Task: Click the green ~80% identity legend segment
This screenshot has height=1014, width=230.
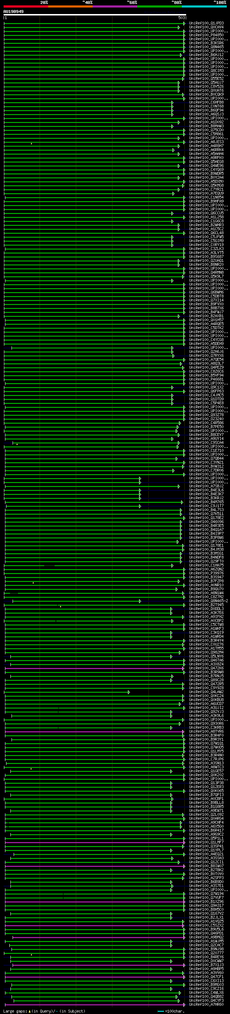Action: coord(160,6)
